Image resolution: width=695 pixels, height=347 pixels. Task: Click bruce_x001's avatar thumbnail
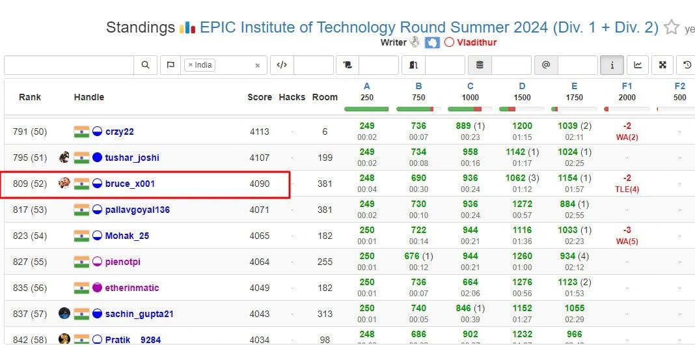[64, 183]
